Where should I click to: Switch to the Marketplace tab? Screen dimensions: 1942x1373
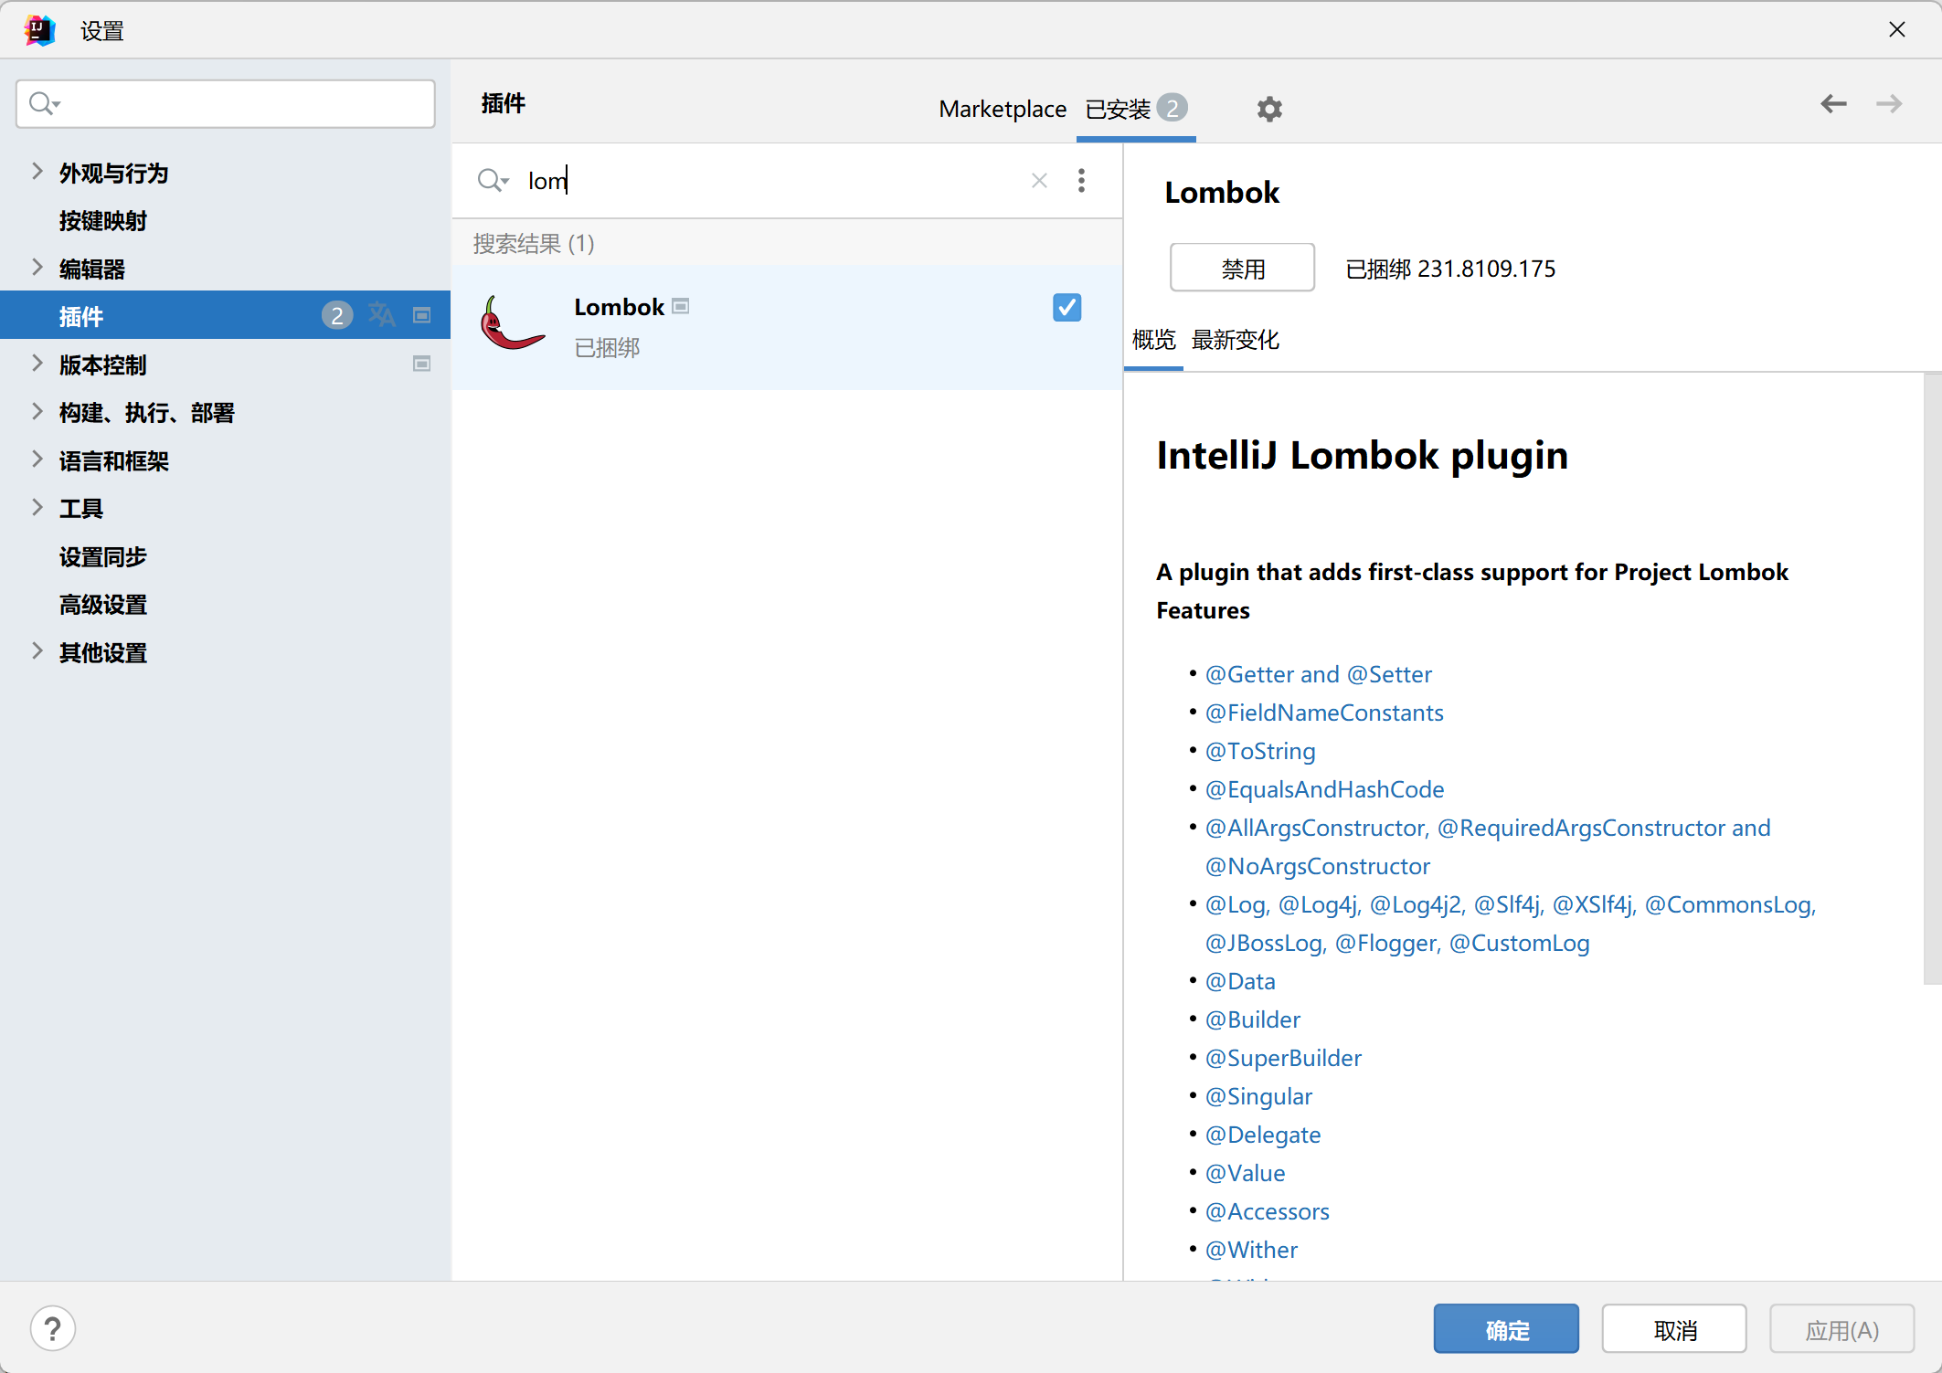click(1003, 109)
